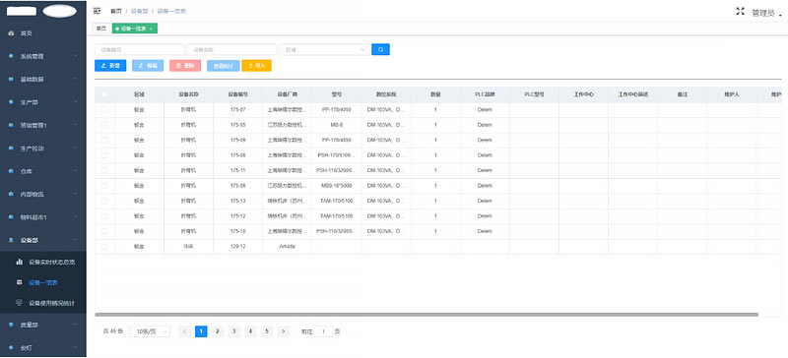Click the blue 新增 button
Screen dimensions: 788x358
click(110, 66)
